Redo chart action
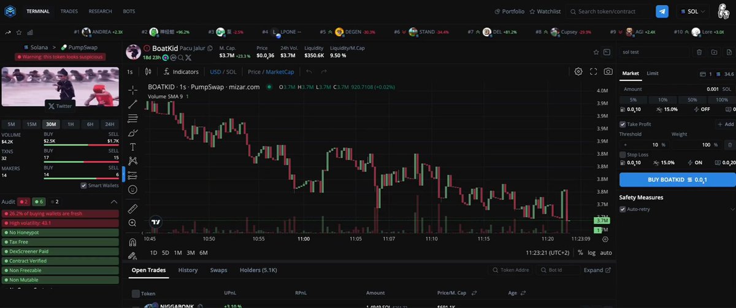 [x=324, y=72]
